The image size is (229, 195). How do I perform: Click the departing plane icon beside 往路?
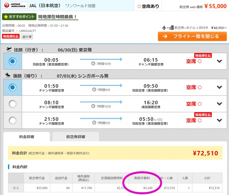9,49
